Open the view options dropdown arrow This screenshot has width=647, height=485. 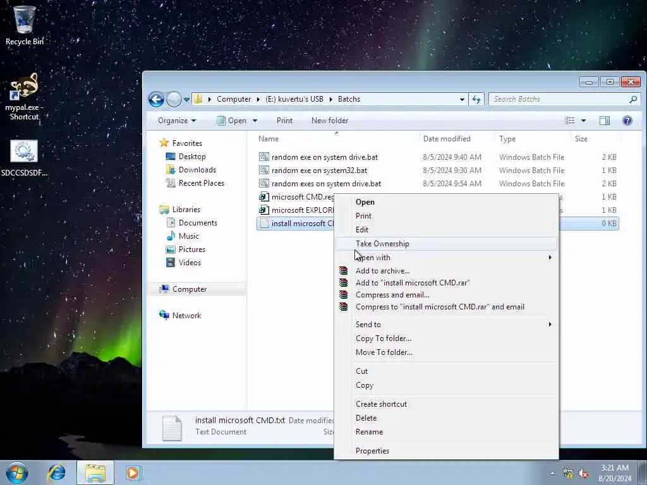(583, 121)
